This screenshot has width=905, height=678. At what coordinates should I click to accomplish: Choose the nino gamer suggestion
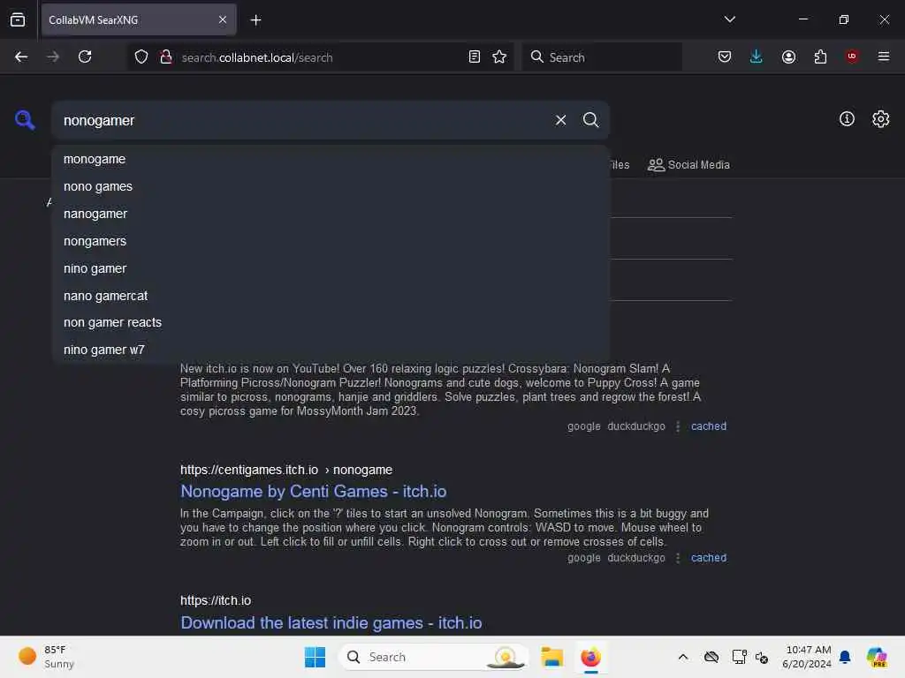tap(331, 268)
